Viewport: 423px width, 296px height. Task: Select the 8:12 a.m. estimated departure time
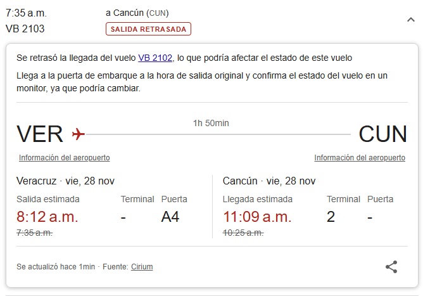coord(47,217)
